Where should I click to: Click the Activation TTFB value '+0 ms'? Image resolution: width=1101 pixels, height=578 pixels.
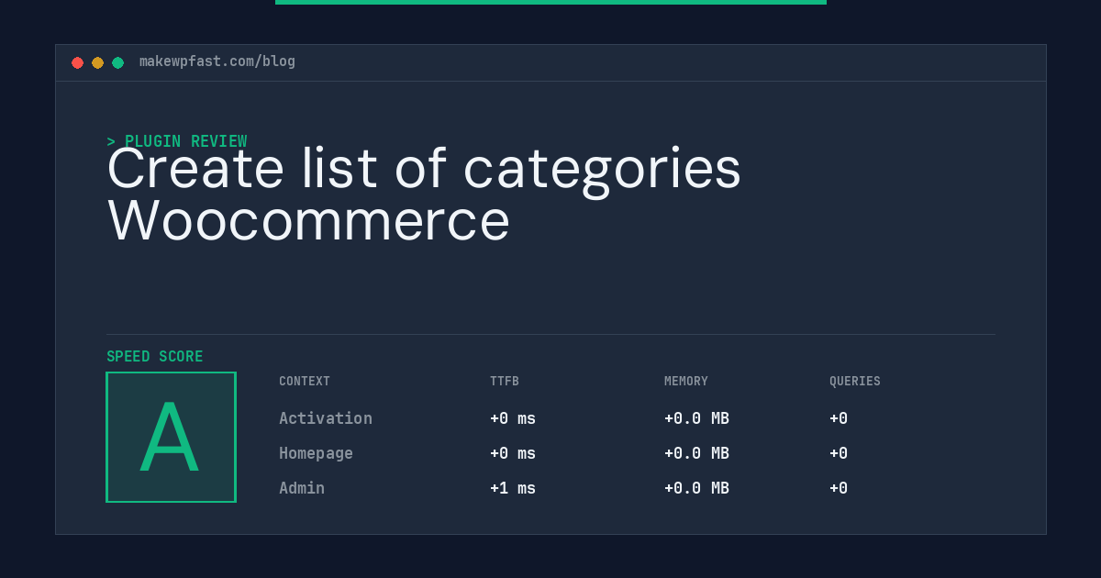(513, 418)
